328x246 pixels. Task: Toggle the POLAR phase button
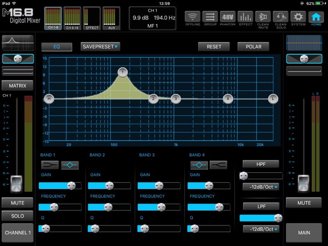[x=253, y=47]
